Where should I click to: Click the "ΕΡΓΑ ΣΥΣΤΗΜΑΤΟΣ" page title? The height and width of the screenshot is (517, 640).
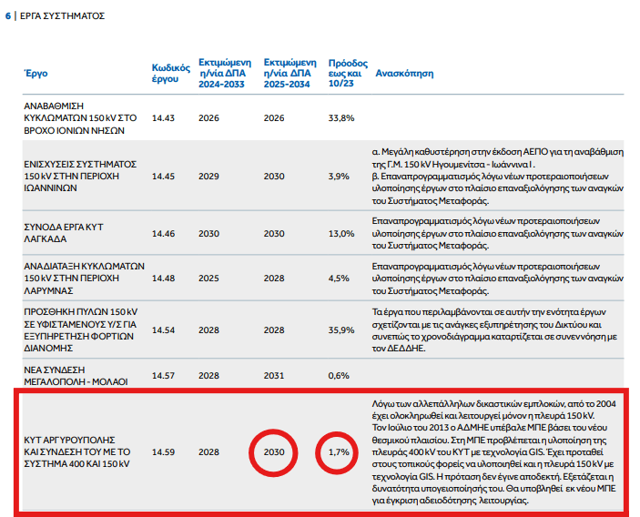(61, 16)
